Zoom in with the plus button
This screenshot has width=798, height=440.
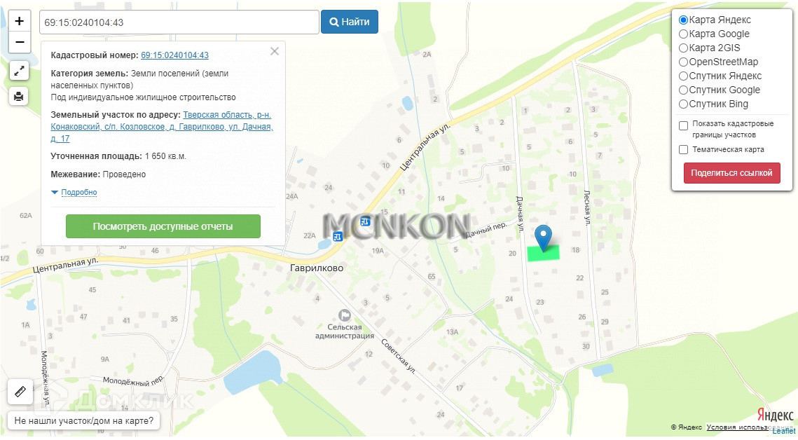click(20, 21)
